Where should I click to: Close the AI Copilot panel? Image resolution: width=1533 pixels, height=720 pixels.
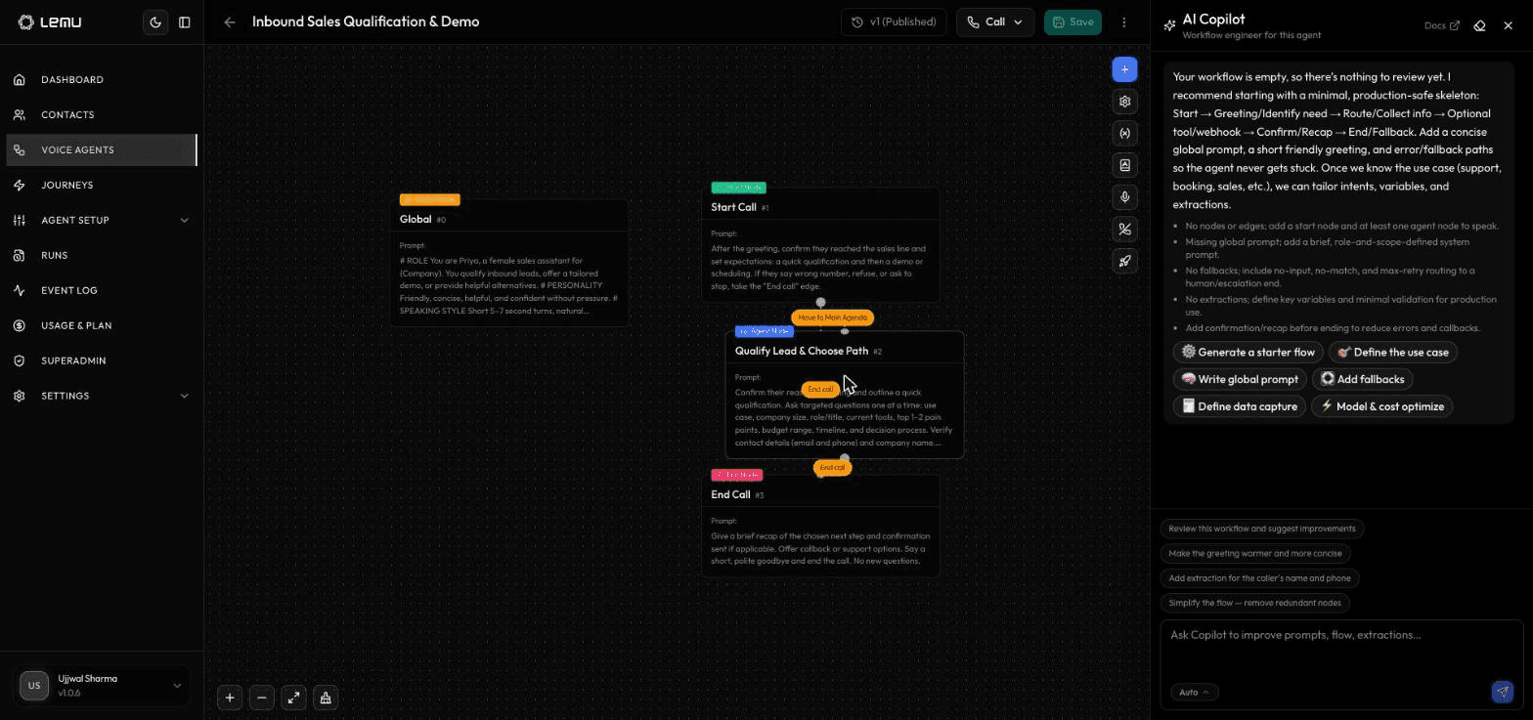1508,25
